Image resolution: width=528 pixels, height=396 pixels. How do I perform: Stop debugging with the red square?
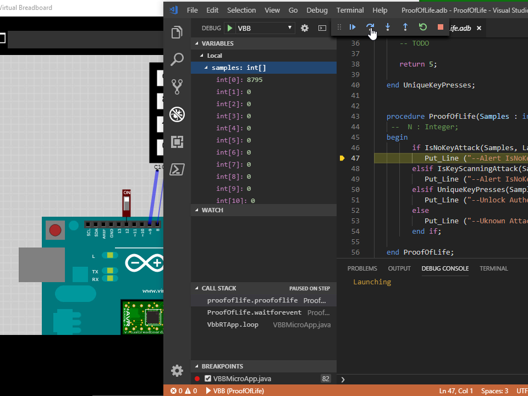pos(440,27)
